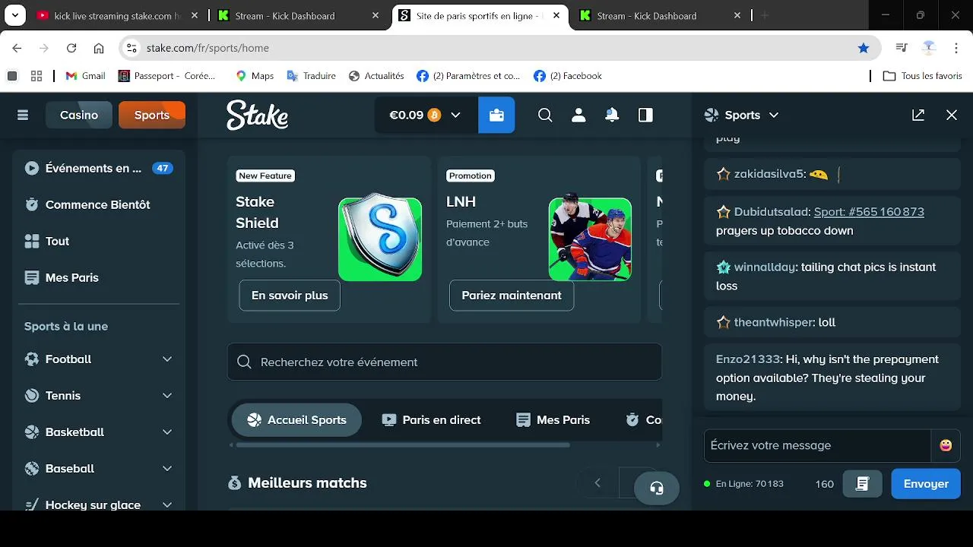Screen dimensions: 973x547
Task: Select the Sports section button
Action: click(x=152, y=115)
